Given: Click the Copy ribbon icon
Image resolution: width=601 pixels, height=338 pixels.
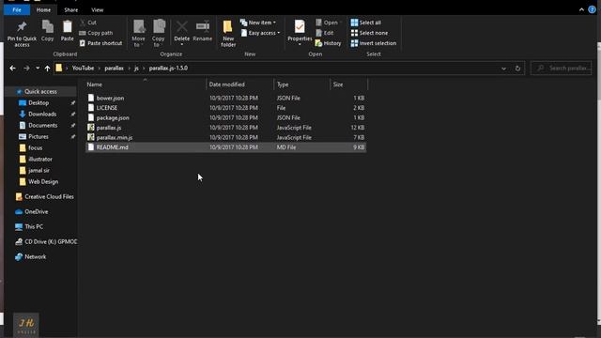Looking at the screenshot, I should (48, 27).
